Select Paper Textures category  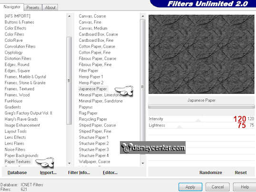18,162
